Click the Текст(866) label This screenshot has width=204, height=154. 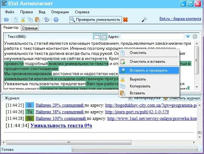[17, 37]
